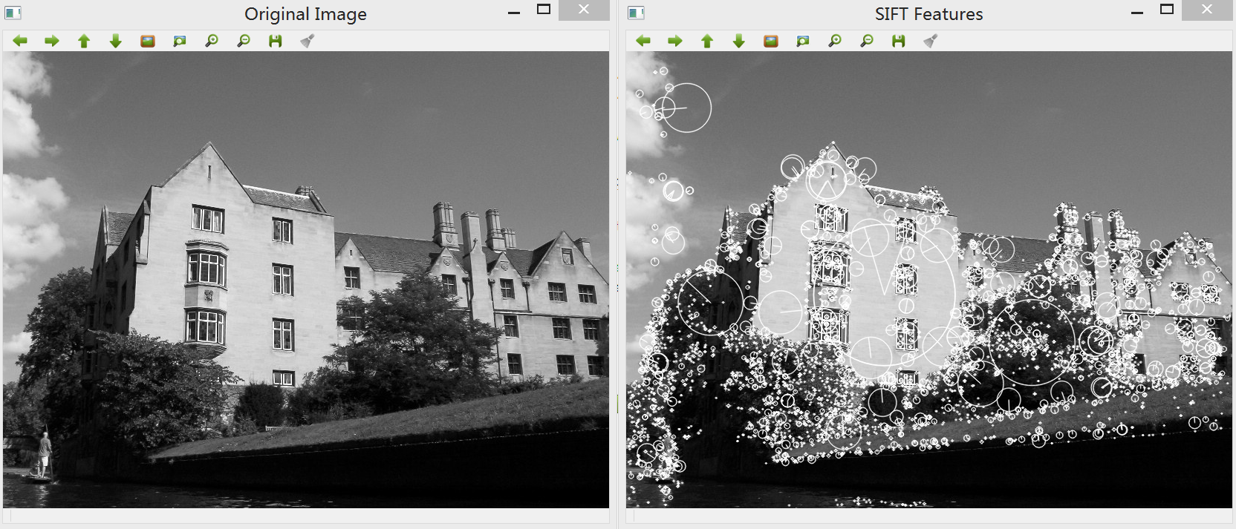Zoom out in the Original Image window
1236x529 pixels.
(x=244, y=41)
